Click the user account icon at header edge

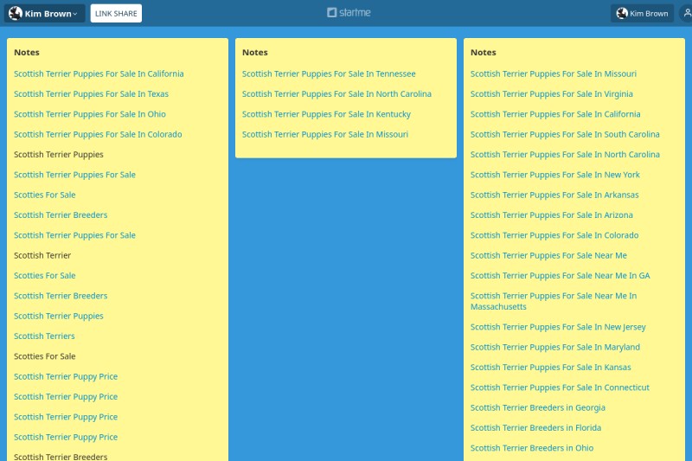point(687,13)
